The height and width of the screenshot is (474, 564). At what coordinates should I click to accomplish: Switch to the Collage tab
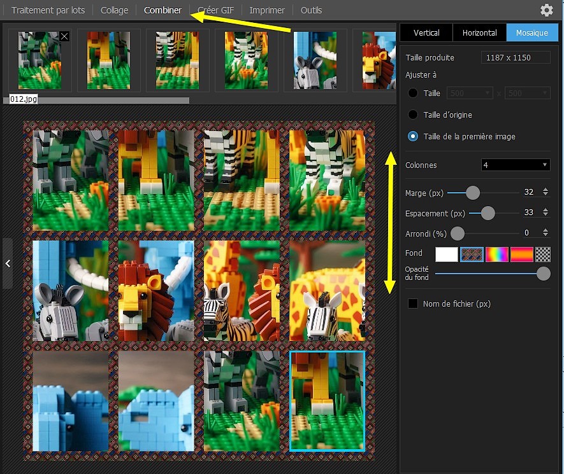[114, 10]
